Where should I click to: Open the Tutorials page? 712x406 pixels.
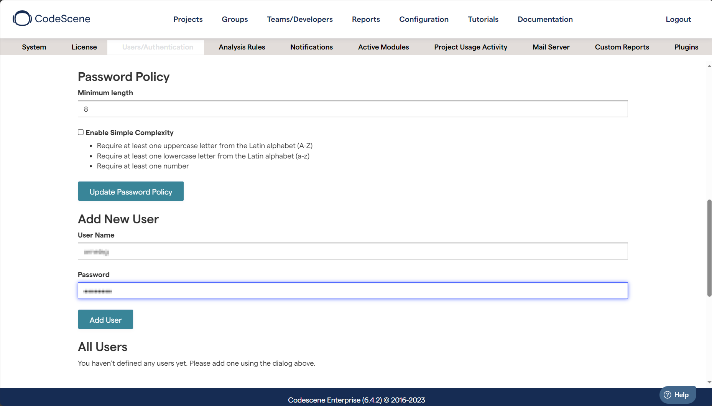pyautogui.click(x=483, y=19)
